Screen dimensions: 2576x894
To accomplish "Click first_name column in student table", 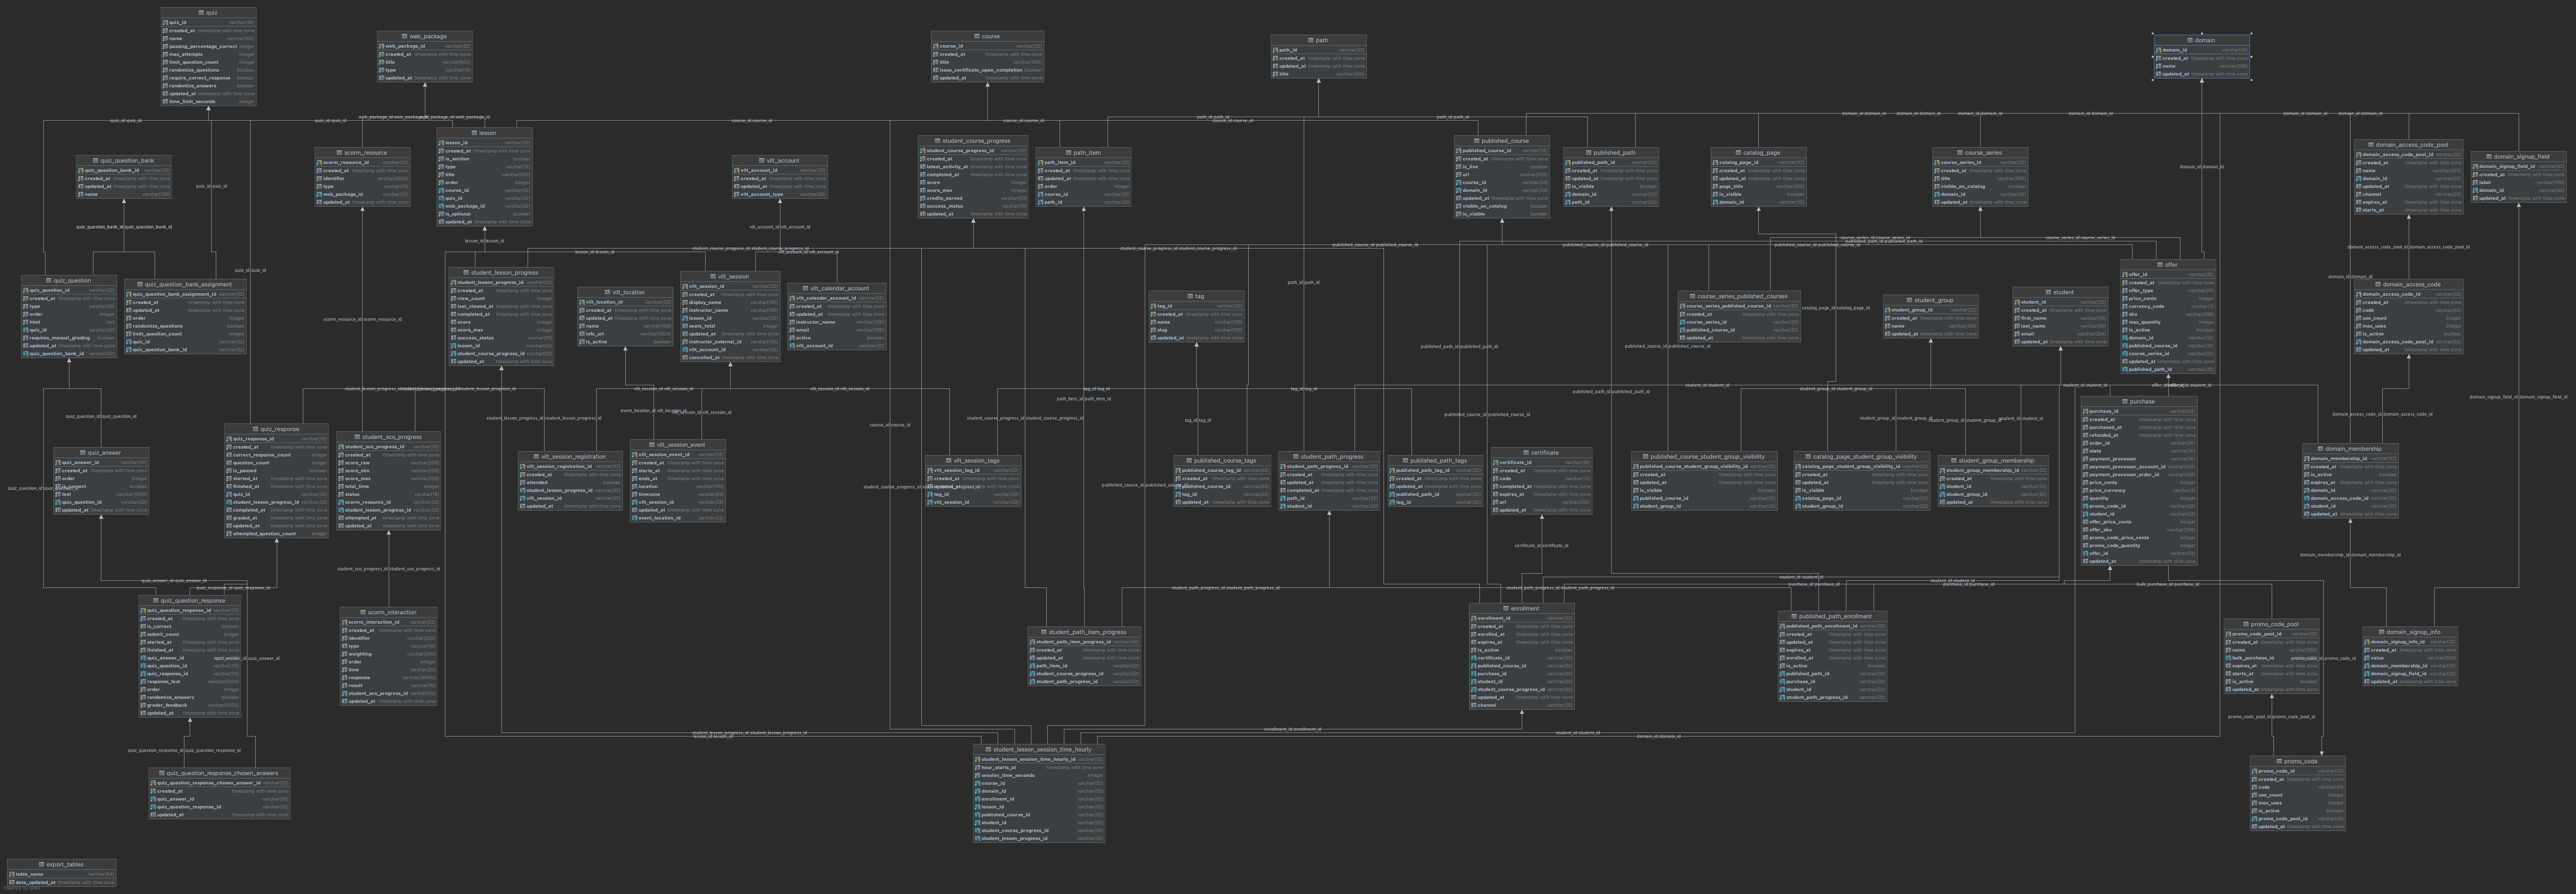I will pos(2060,318).
